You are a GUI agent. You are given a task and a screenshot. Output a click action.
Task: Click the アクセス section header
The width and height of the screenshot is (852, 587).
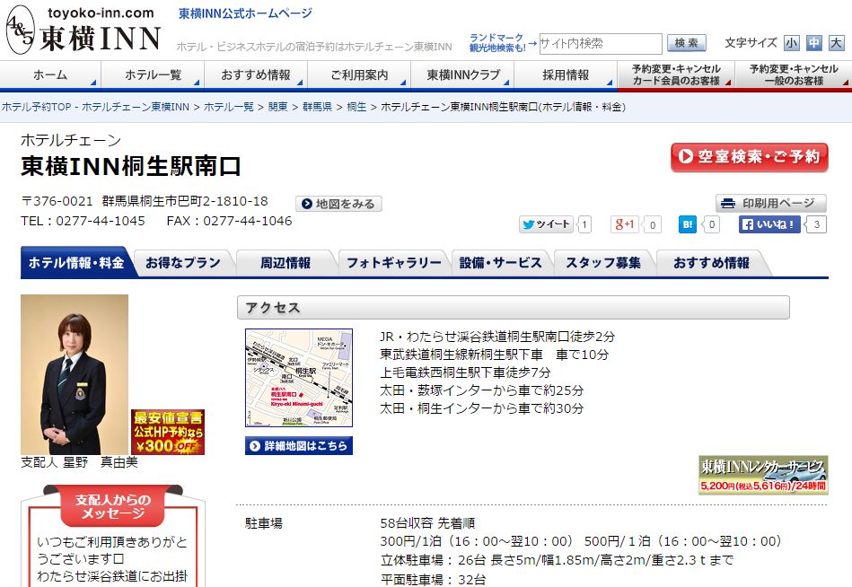513,308
